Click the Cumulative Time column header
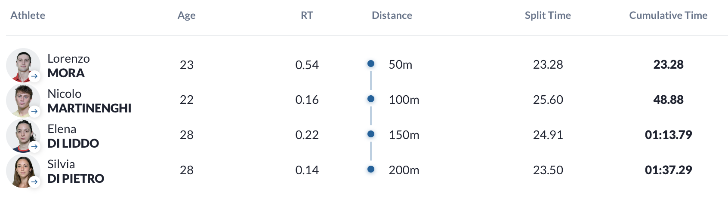The image size is (728, 200). 668,15
